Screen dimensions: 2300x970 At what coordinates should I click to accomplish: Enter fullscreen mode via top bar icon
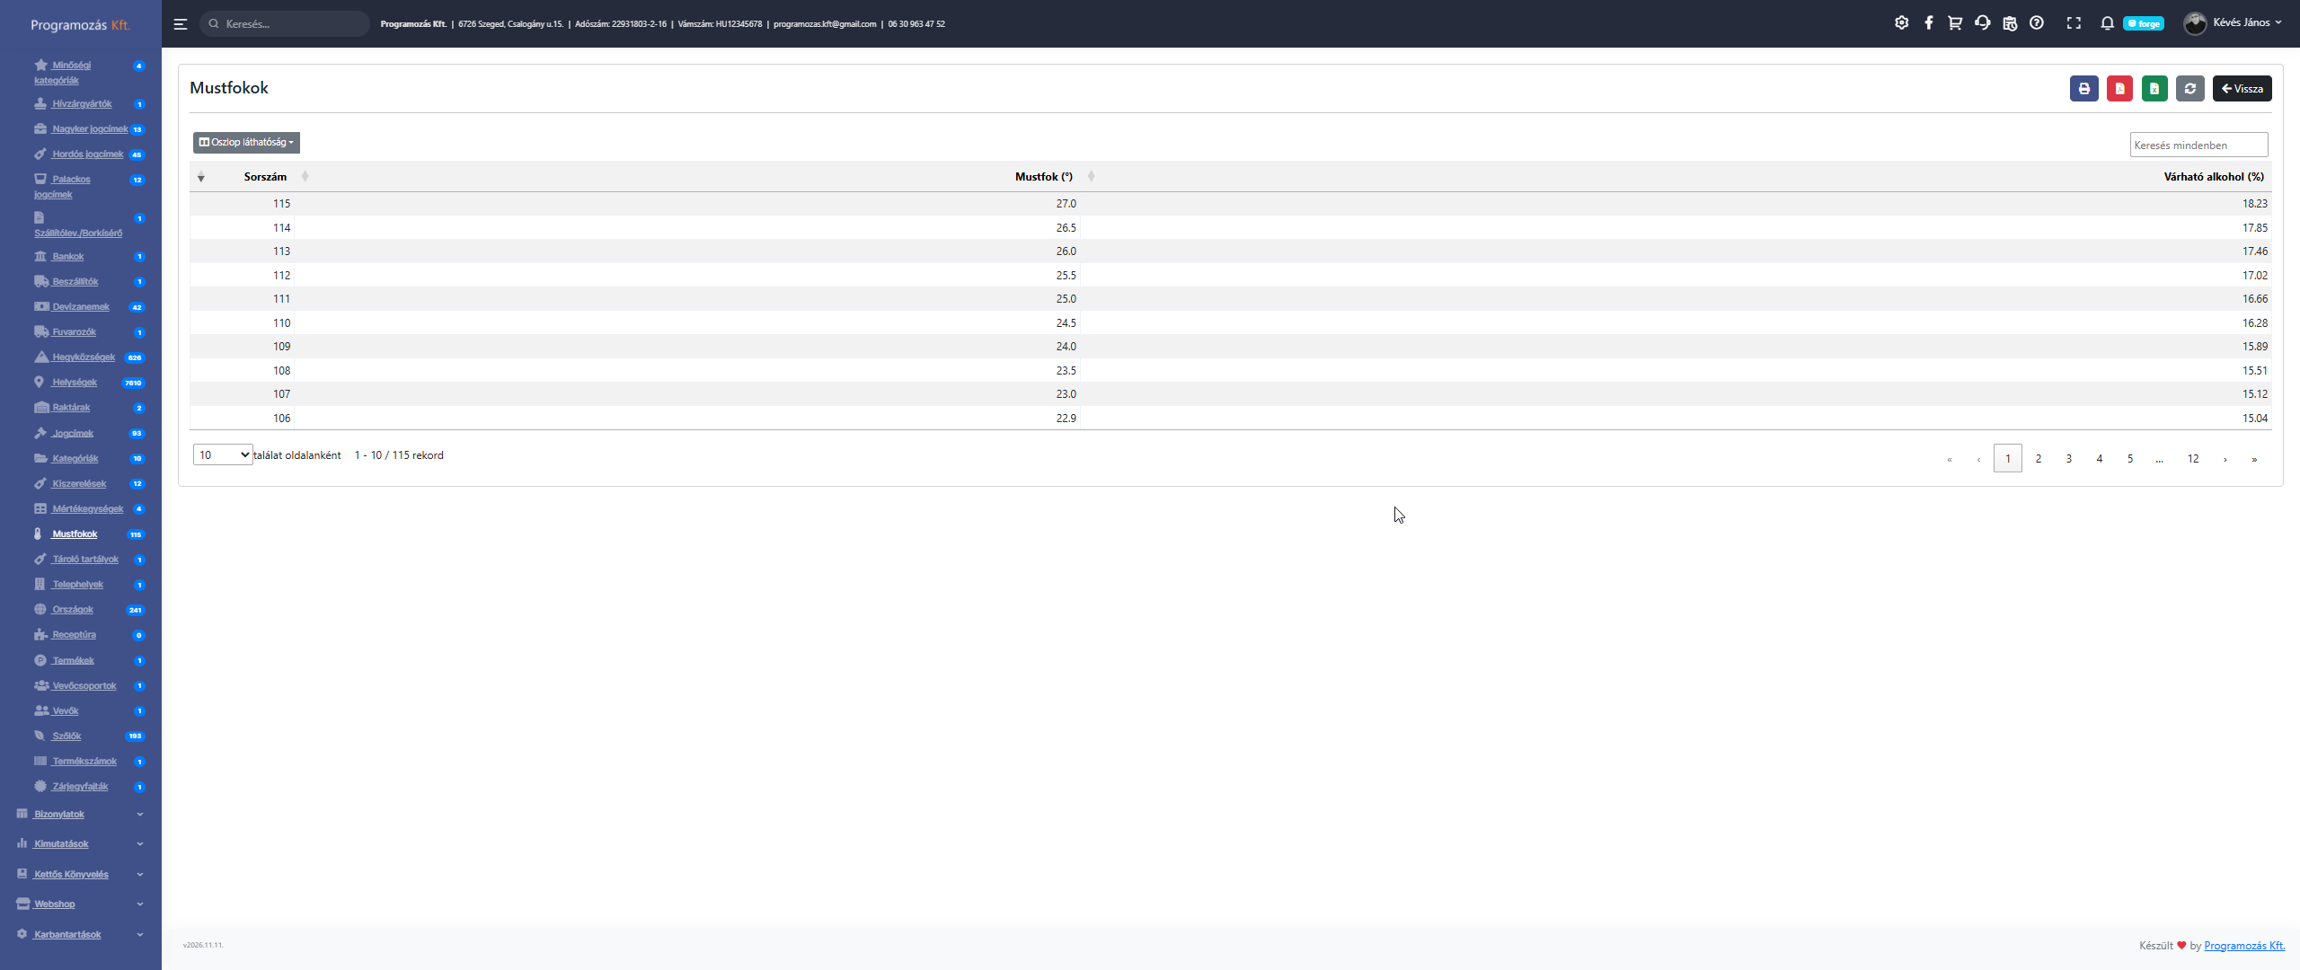pyautogui.click(x=2074, y=23)
